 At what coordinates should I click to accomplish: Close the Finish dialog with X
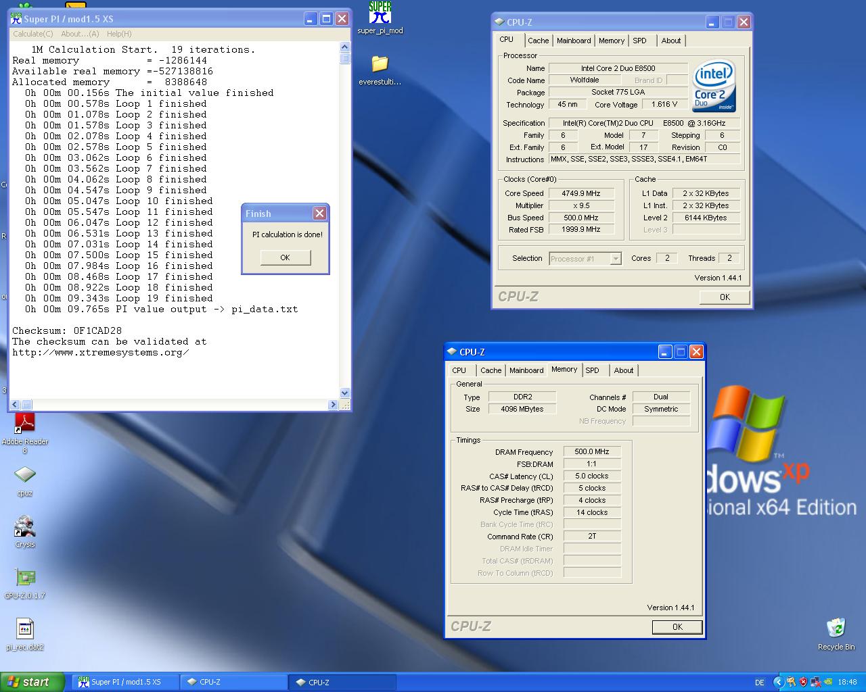tap(319, 214)
